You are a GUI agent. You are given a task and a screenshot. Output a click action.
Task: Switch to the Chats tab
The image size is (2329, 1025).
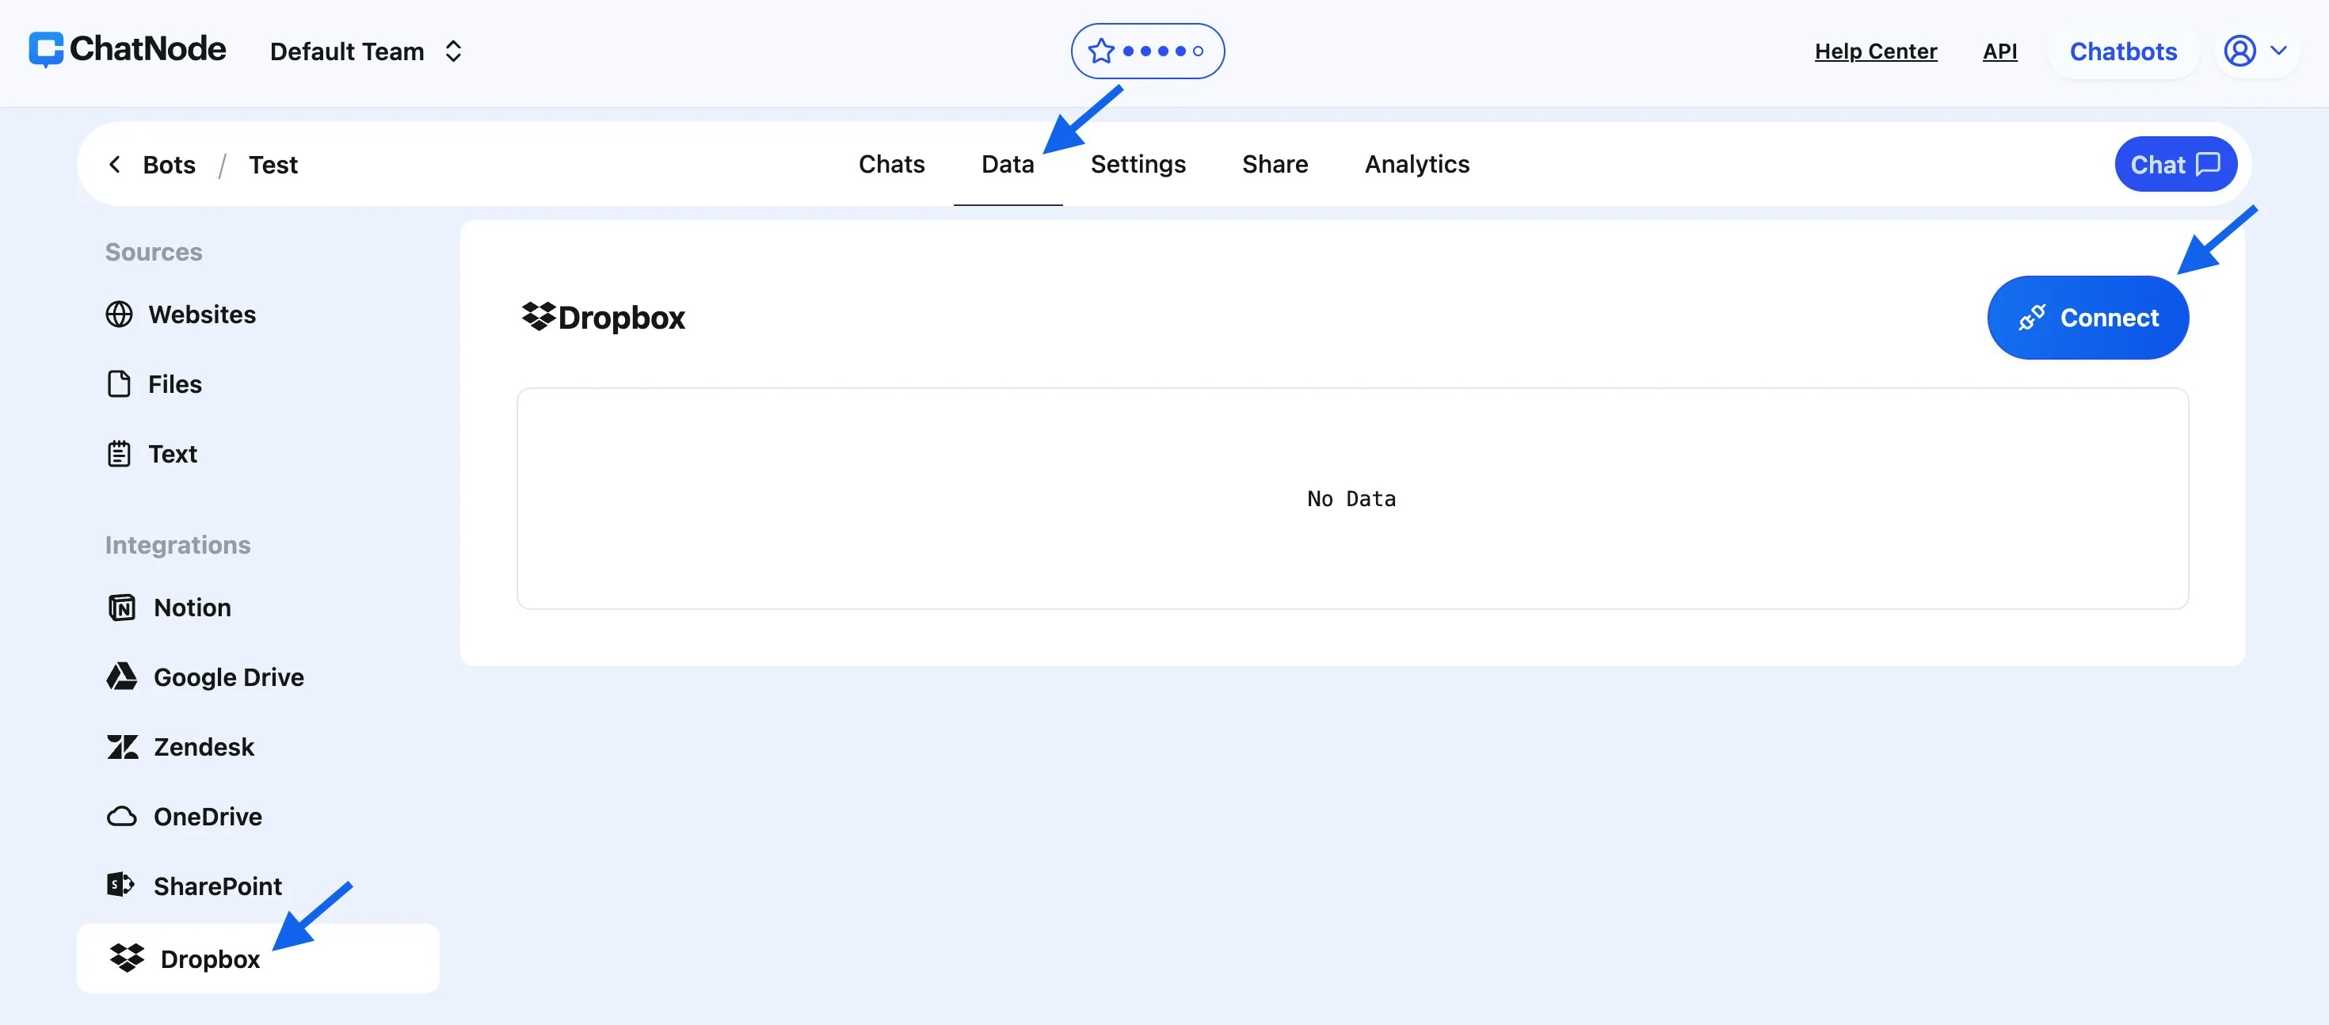(x=891, y=165)
